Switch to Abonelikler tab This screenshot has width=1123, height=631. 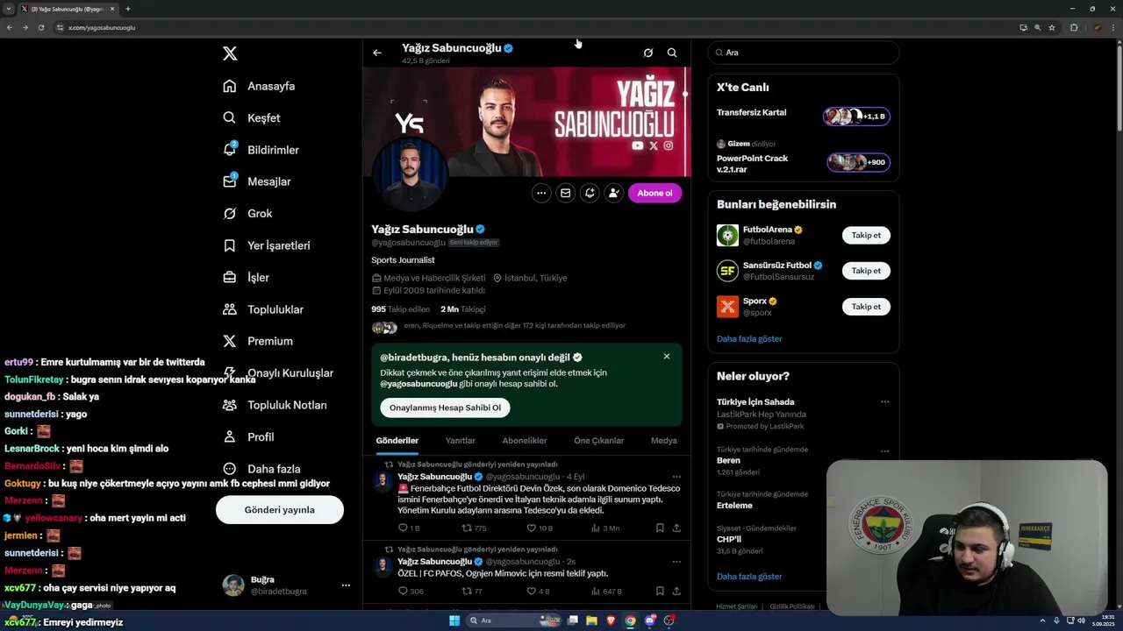525,441
